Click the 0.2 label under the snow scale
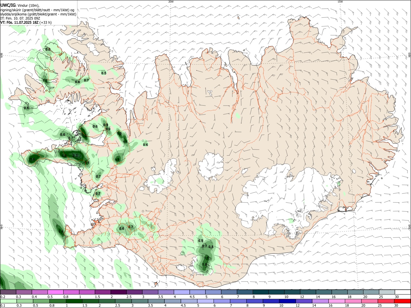 tap(3, 297)
